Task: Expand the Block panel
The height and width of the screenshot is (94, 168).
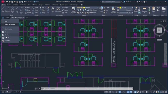Action: tap(104, 15)
